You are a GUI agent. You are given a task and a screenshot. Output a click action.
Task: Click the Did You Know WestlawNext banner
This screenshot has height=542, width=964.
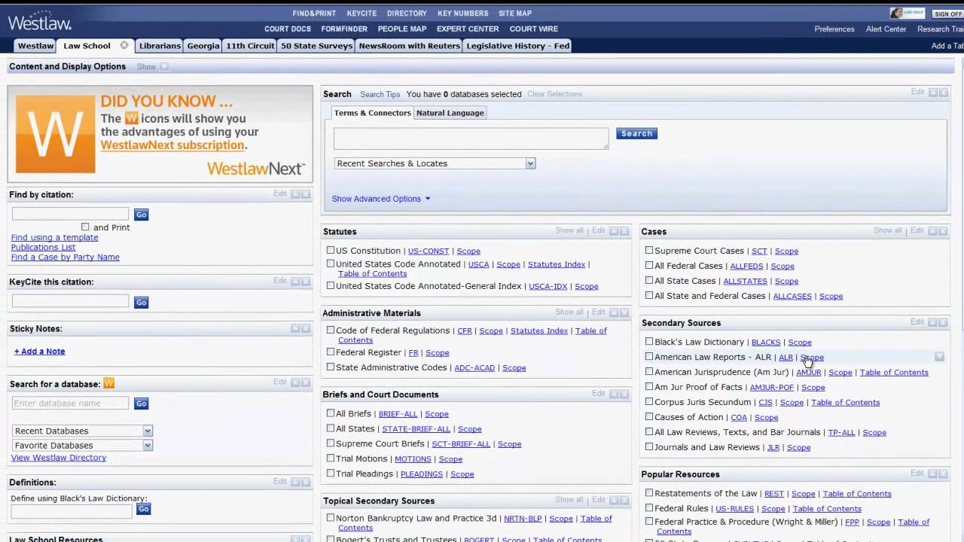coord(160,133)
